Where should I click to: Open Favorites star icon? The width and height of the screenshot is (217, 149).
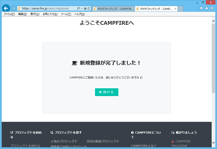click(207, 8)
